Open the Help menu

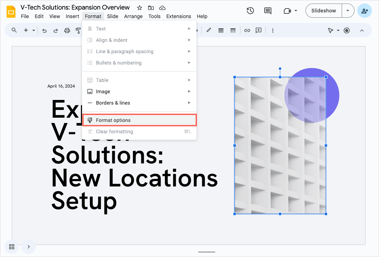pos(202,16)
